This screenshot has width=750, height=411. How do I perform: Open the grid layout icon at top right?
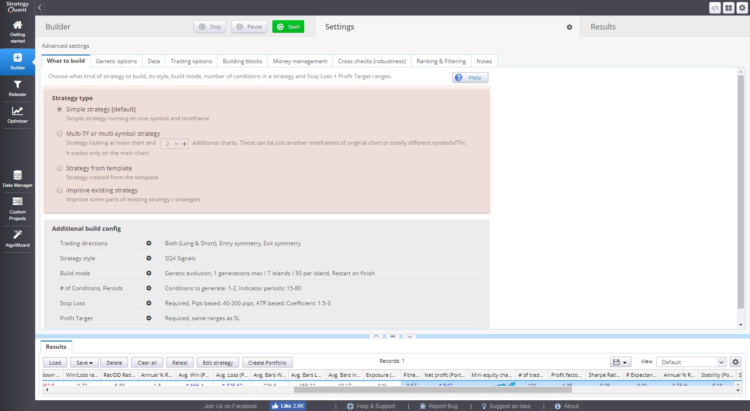pyautogui.click(x=728, y=8)
